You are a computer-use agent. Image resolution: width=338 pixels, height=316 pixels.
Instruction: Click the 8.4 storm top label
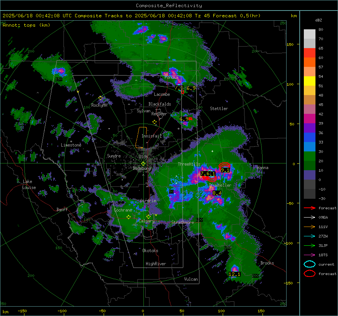pos(217,193)
